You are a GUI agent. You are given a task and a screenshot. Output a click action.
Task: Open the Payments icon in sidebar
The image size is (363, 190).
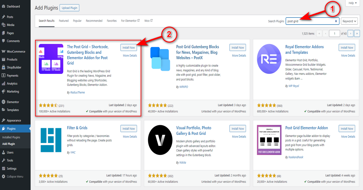(3, 76)
